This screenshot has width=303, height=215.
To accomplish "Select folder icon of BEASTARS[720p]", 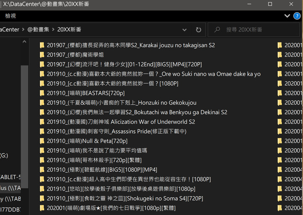I will (42, 93).
